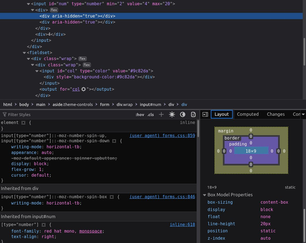Select the final div breadcrumb

tap(184, 104)
